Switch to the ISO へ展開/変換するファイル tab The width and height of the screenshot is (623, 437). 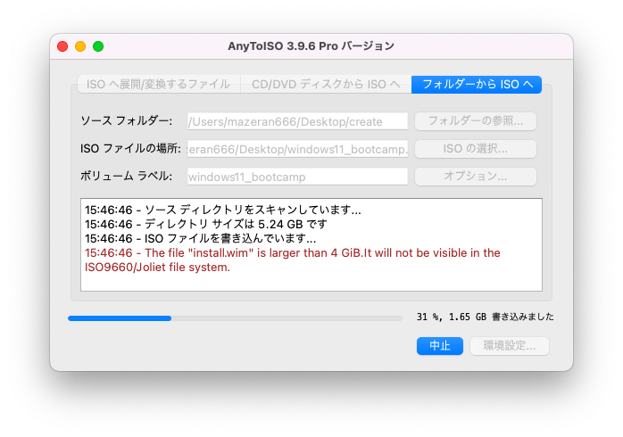[x=159, y=84]
